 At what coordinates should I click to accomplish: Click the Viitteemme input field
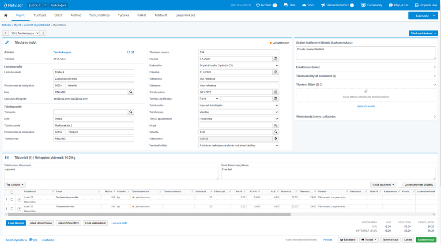(238, 79)
